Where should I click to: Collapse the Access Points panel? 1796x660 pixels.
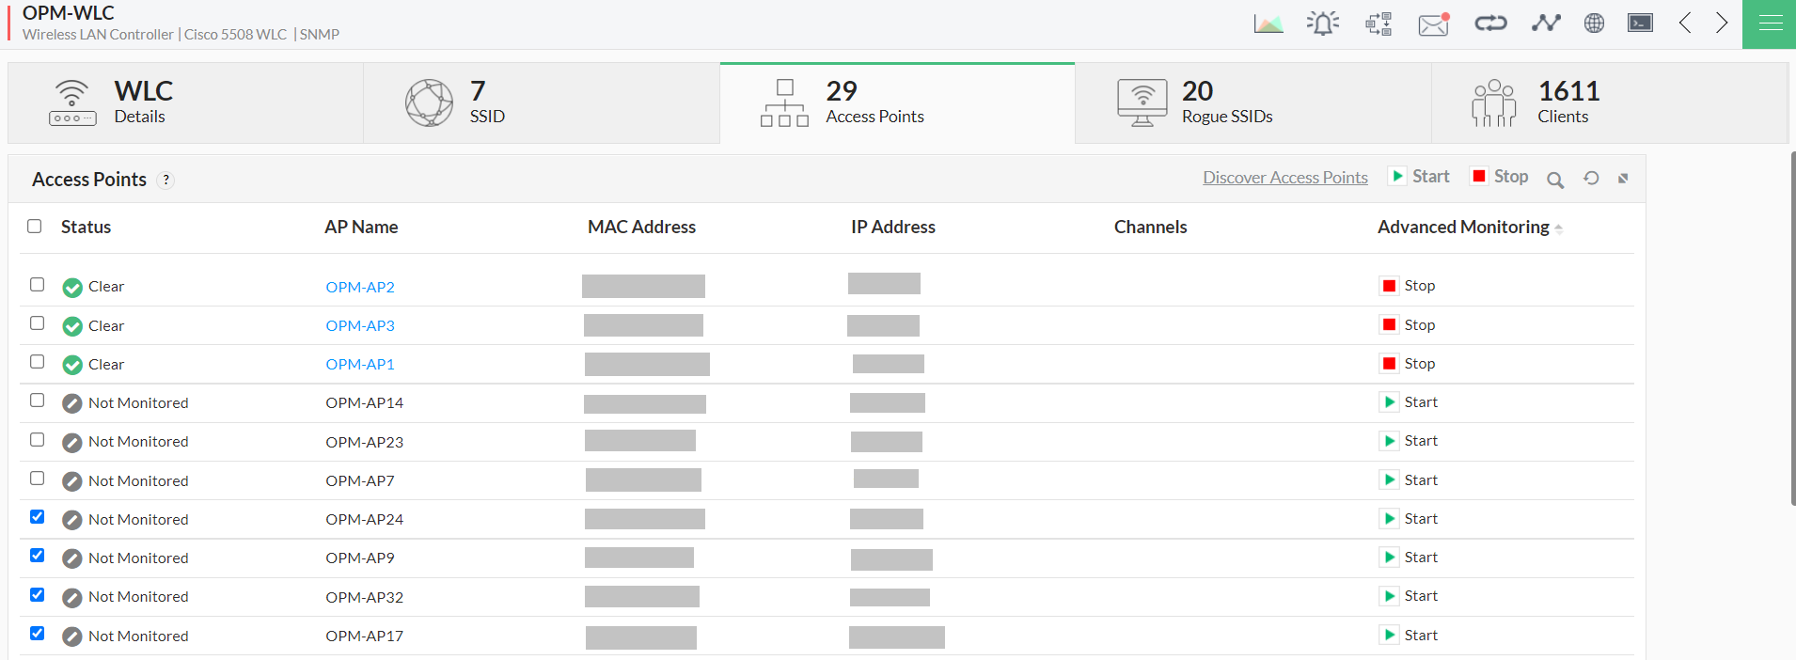click(x=1623, y=179)
